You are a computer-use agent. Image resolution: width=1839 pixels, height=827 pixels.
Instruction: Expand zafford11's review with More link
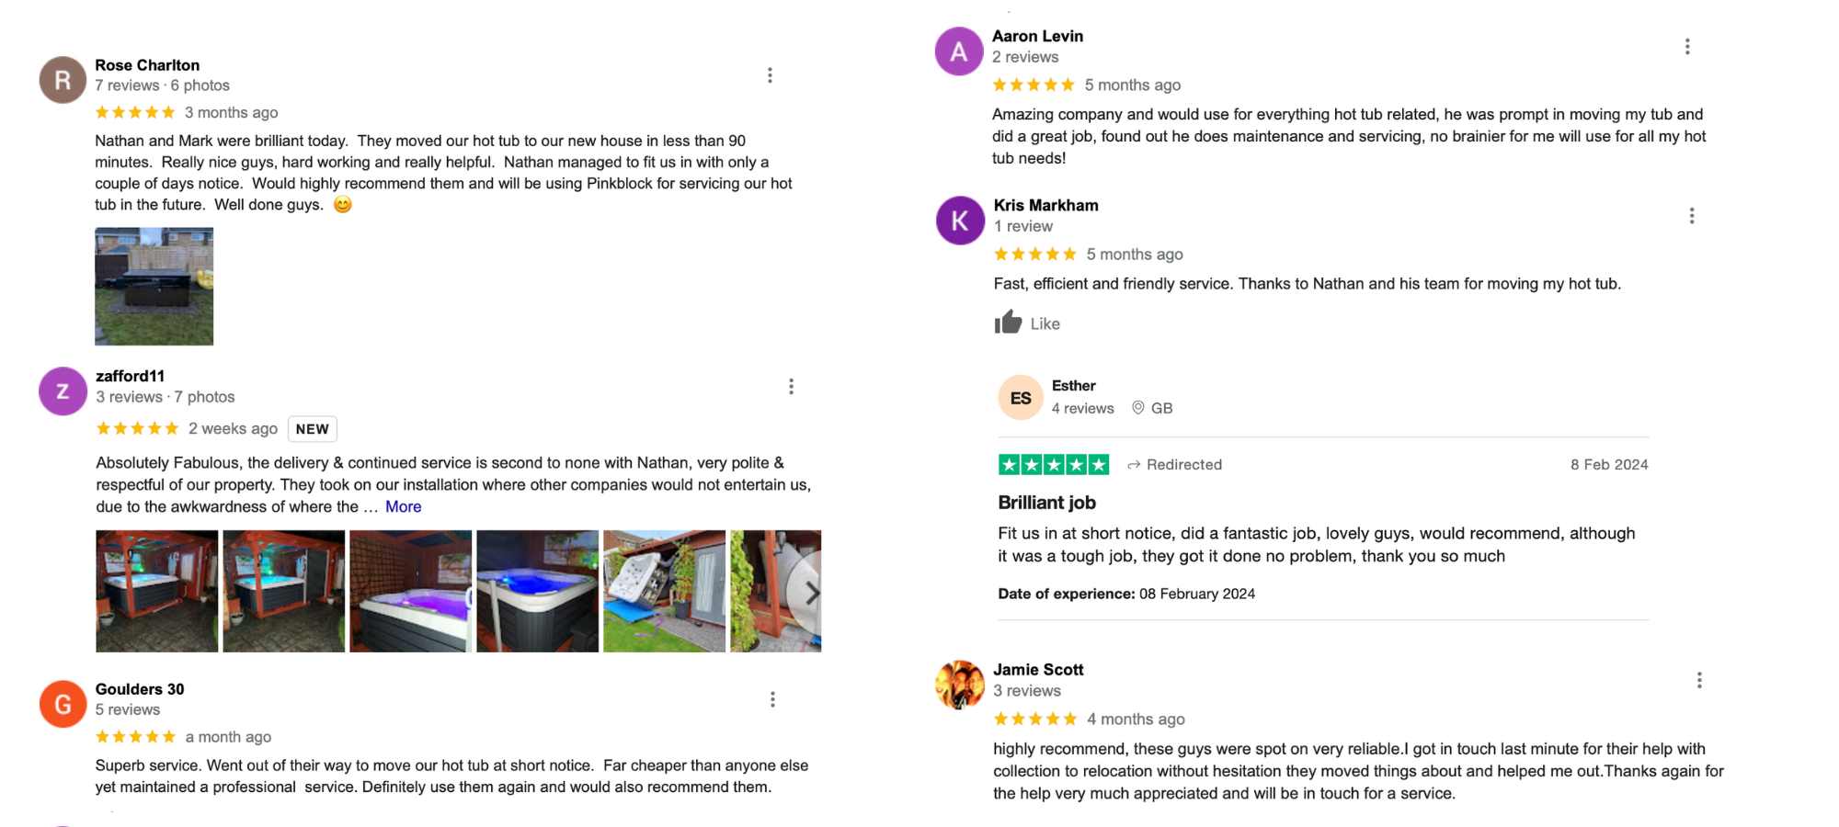coord(403,506)
